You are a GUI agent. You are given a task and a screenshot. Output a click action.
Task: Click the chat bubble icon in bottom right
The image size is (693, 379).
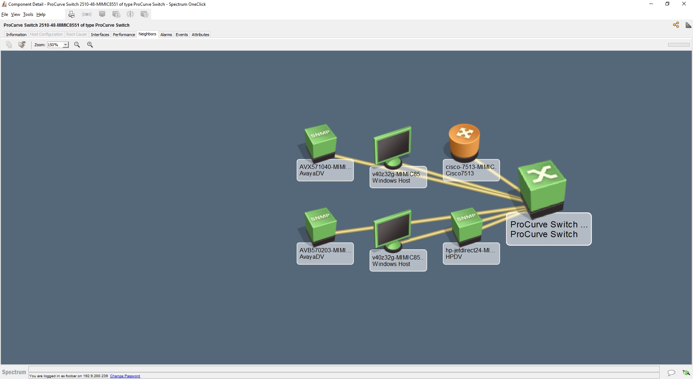[x=671, y=373]
